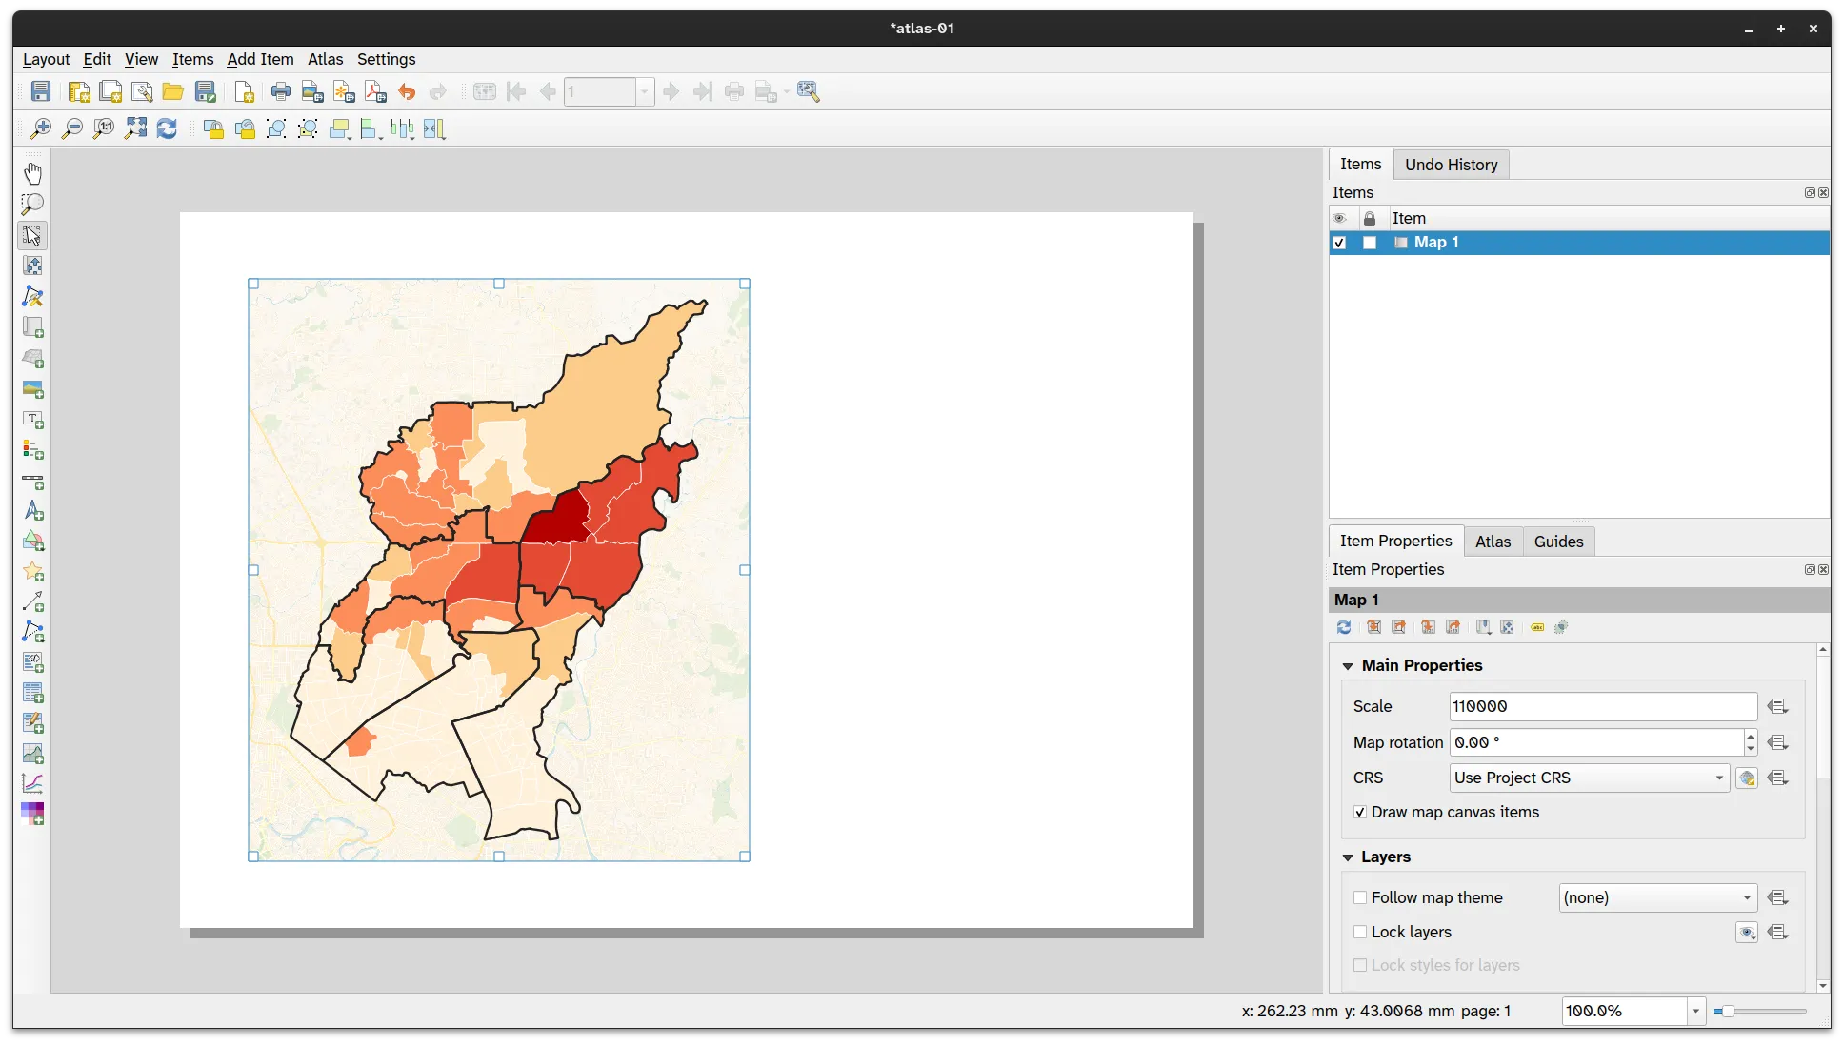1844x1044 pixels.
Task: Click the Refresh View icon
Action: 167,128
